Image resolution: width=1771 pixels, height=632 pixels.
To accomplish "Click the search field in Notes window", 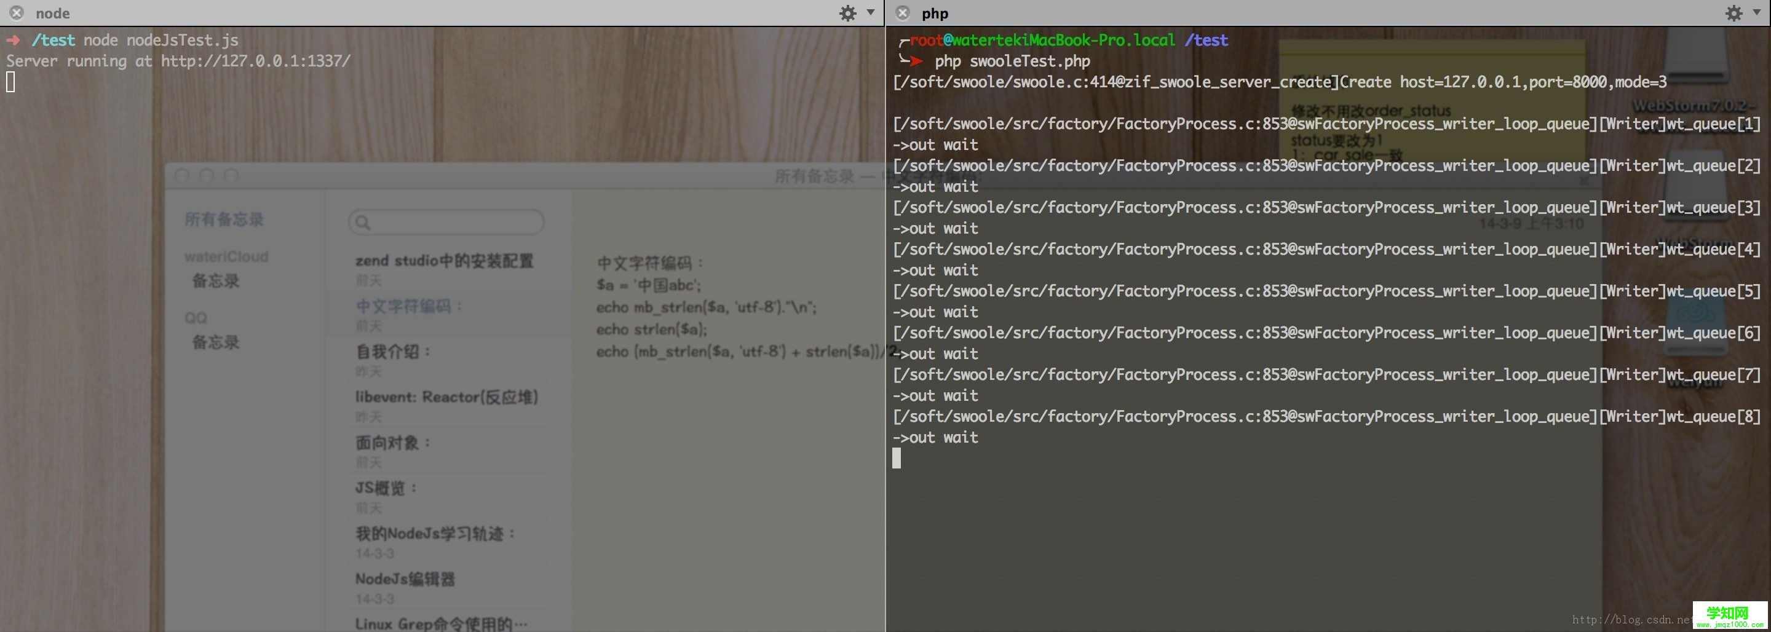I will tap(446, 222).
